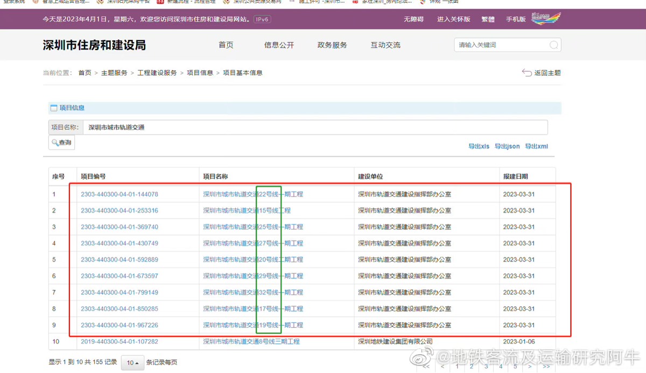Export results via 导出json link
The image size is (646, 373).
point(507,146)
